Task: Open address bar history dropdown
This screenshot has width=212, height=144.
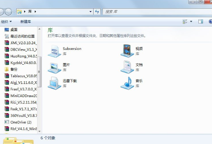Action: tap(91, 12)
